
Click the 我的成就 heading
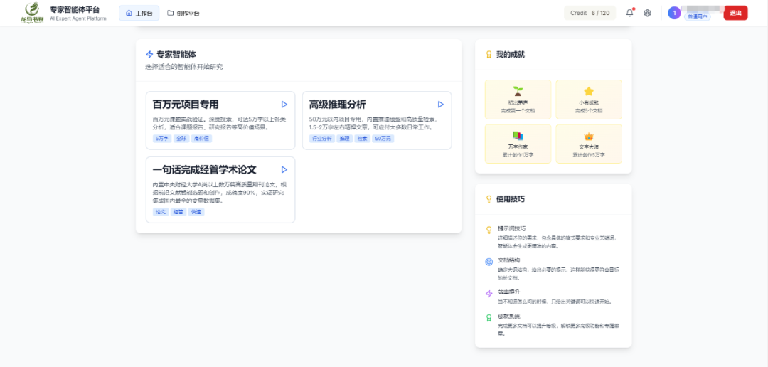point(510,55)
